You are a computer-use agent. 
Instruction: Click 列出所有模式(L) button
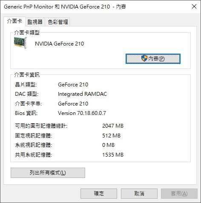pos(48,173)
